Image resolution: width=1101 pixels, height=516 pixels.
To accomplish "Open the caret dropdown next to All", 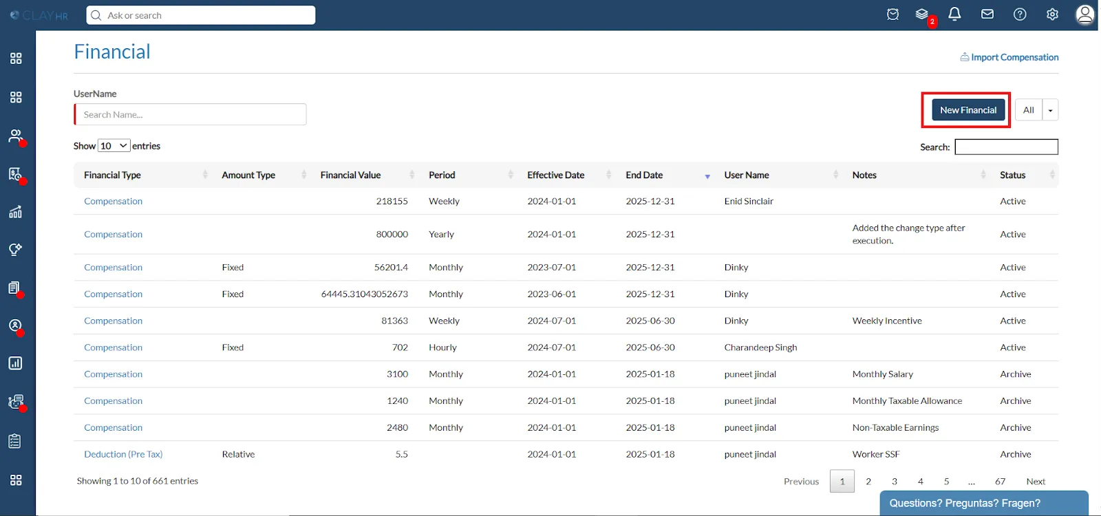I will point(1050,110).
